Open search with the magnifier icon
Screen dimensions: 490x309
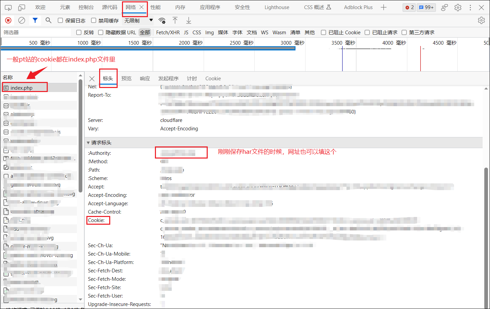click(x=48, y=20)
